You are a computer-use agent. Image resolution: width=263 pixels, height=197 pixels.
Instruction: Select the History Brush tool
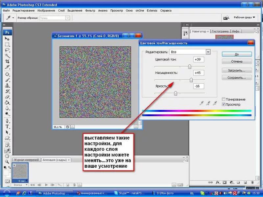pyautogui.click(x=7, y=91)
